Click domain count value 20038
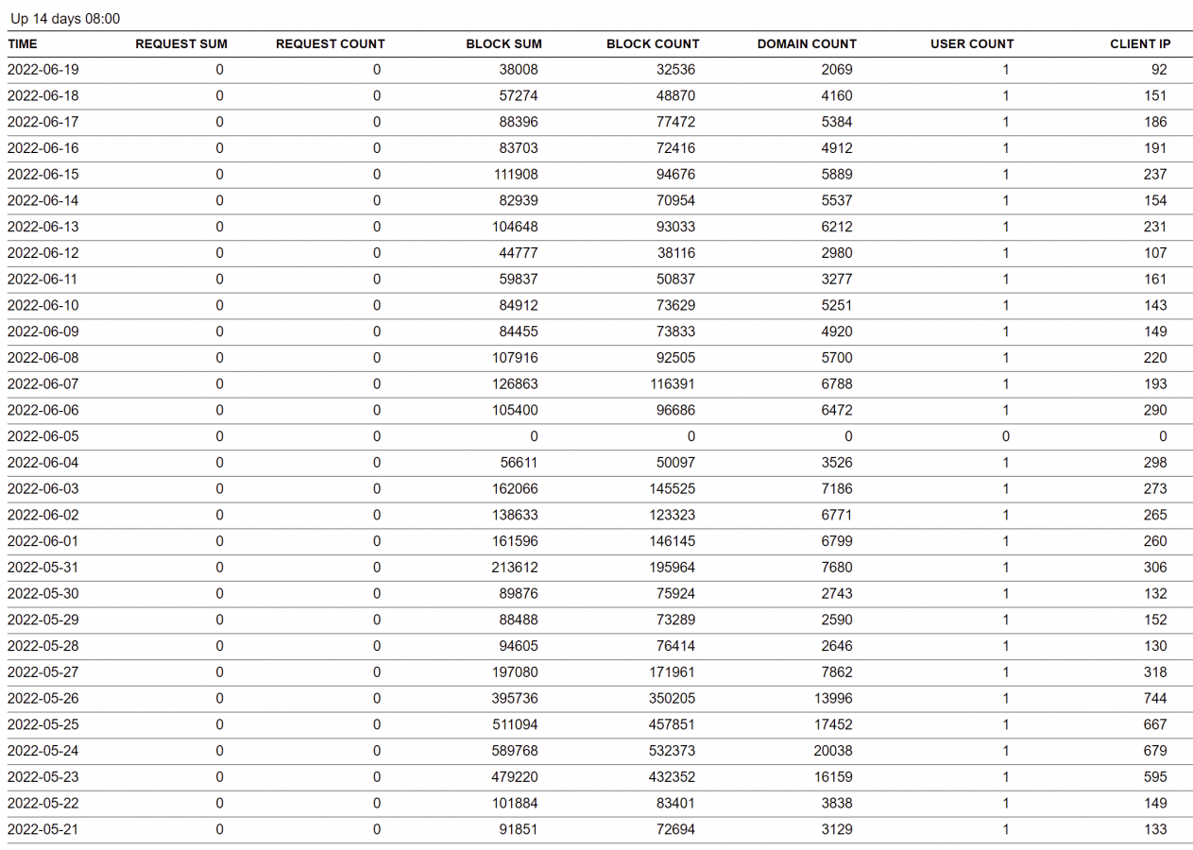 (832, 751)
